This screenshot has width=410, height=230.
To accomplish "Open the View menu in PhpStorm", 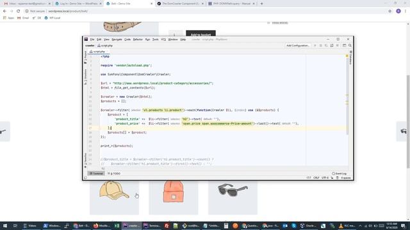I will (x=106, y=40).
